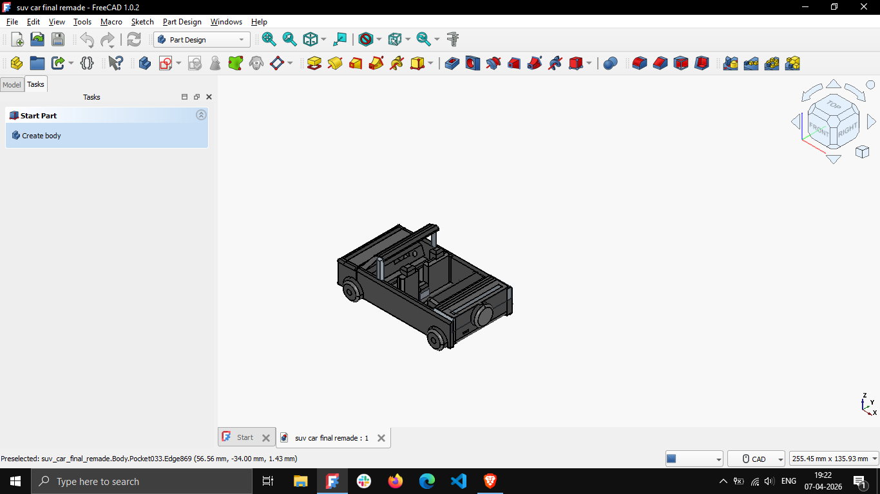Image resolution: width=880 pixels, height=494 pixels.
Task: Create a Part with the yellow block icon
Action: pyautogui.click(x=17, y=63)
